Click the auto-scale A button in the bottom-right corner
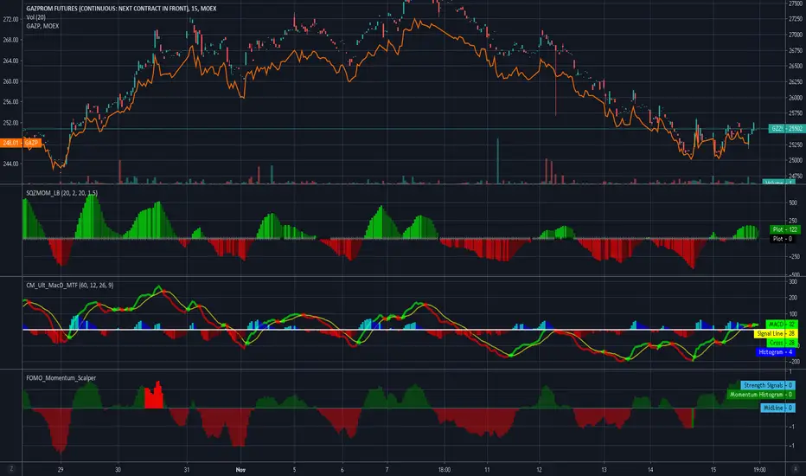The image size is (806, 476). [796, 469]
